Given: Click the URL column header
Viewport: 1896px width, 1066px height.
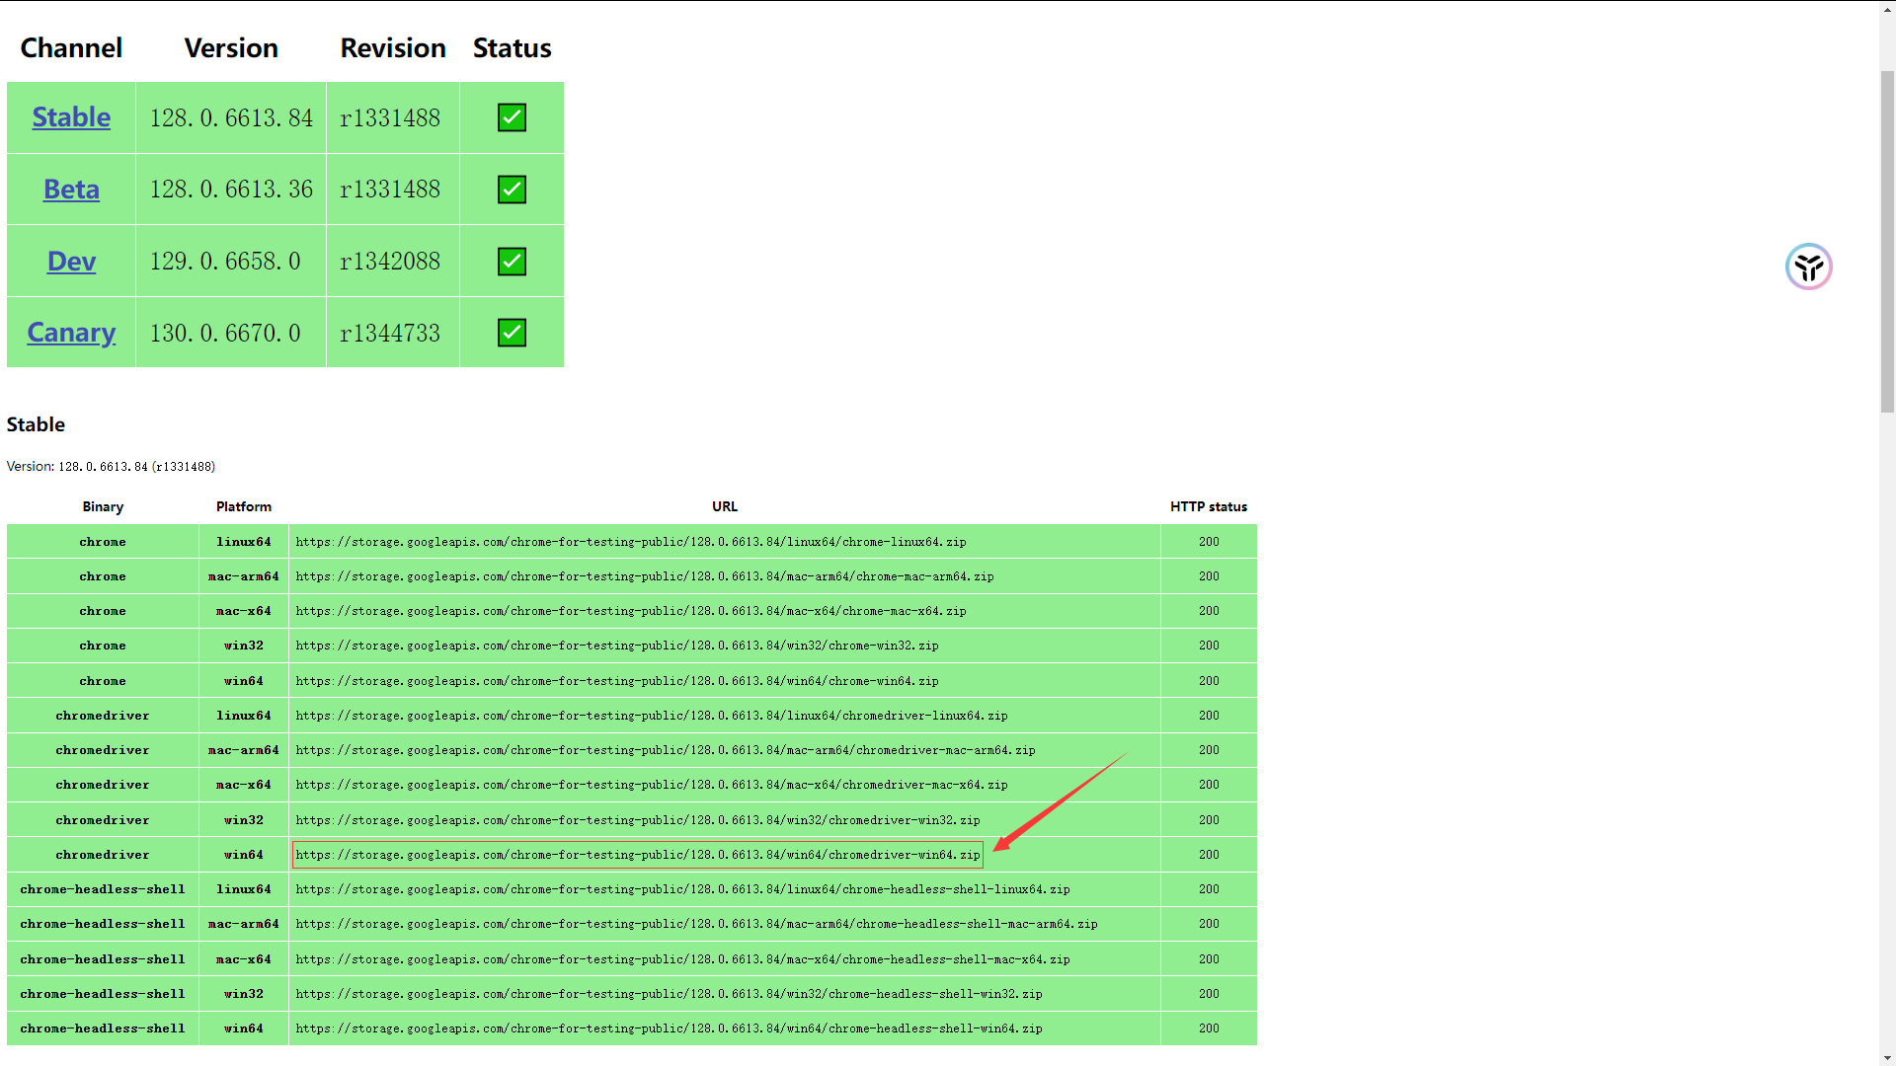Looking at the screenshot, I should tap(725, 506).
